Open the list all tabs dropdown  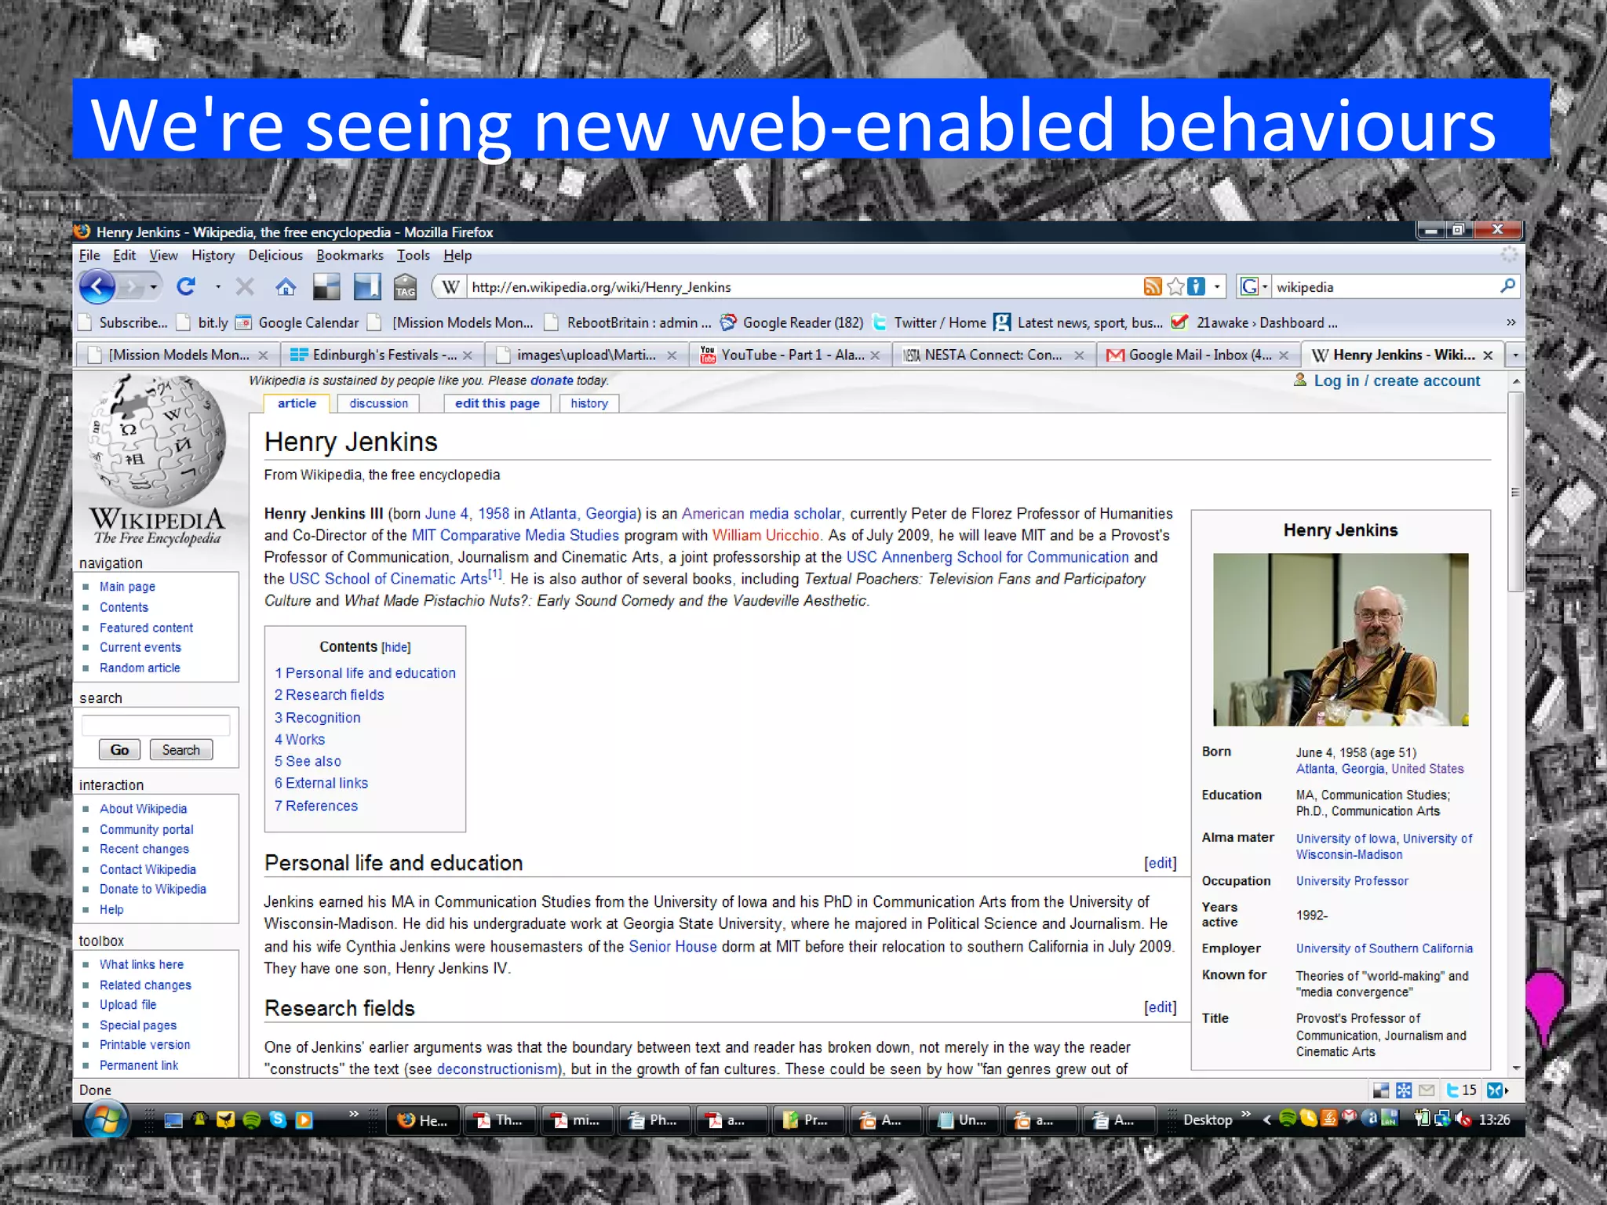(x=1515, y=355)
